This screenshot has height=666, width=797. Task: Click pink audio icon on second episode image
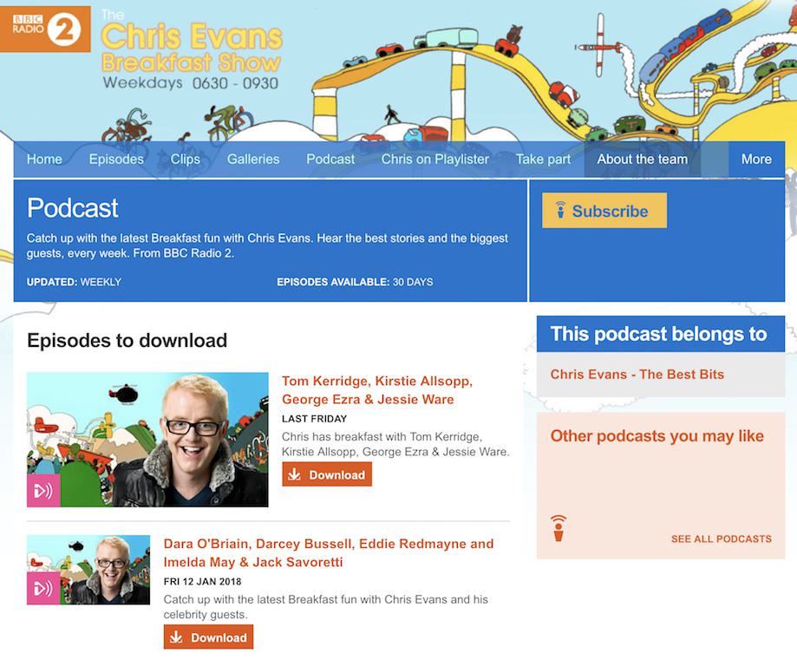pos(43,588)
